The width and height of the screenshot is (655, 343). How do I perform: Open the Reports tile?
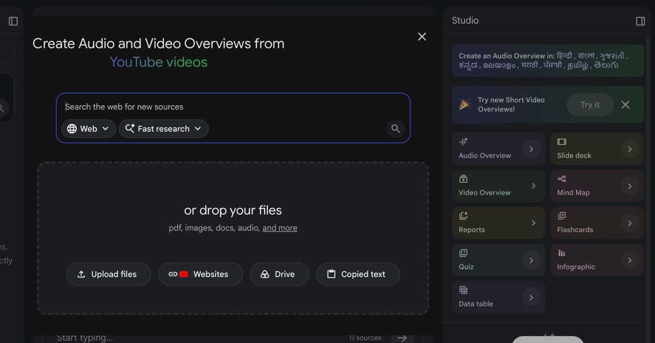coord(498,223)
